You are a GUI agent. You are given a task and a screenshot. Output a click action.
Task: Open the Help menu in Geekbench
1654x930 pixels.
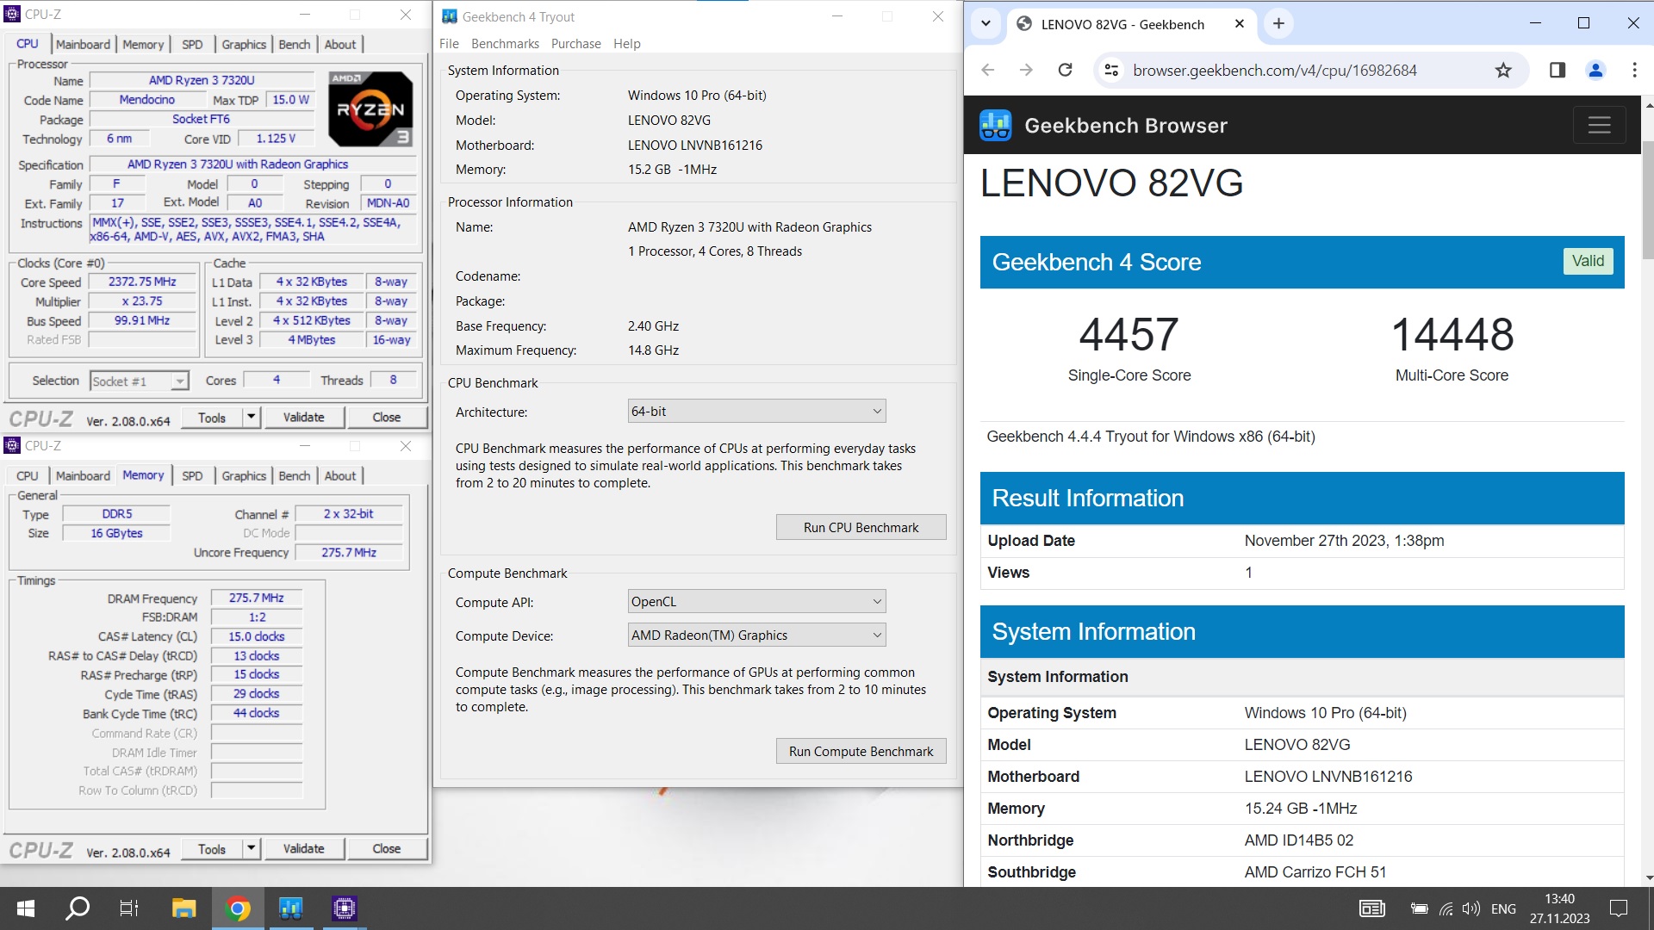[x=627, y=44]
